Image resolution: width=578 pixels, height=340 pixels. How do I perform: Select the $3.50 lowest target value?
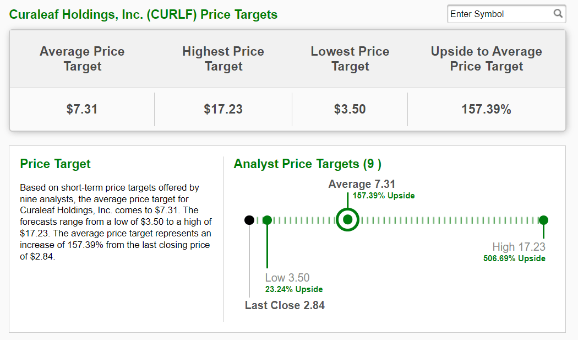(x=350, y=109)
